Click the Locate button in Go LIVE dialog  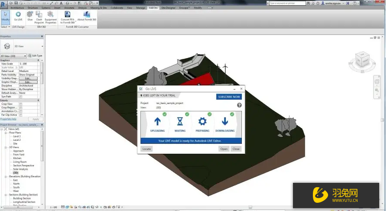pos(146,149)
